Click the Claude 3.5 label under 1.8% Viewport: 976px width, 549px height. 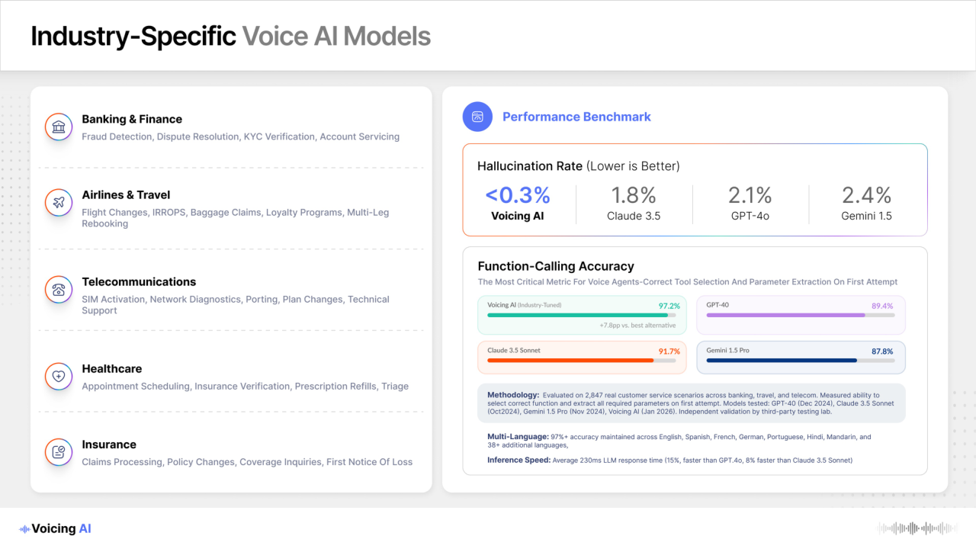coord(634,216)
